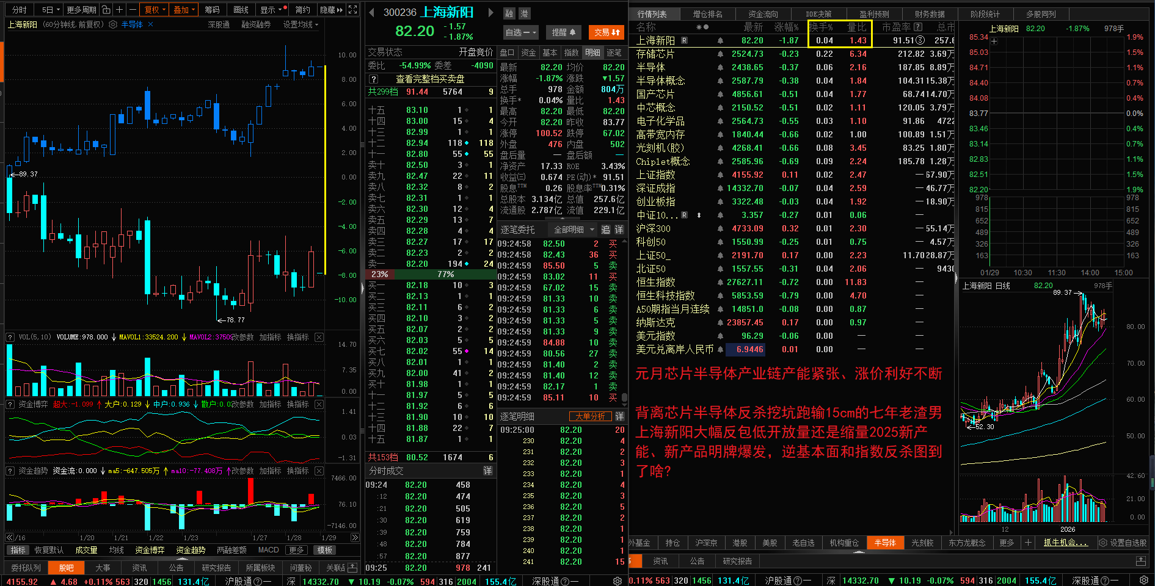Open 设置自选股 settings

tap(1123, 543)
